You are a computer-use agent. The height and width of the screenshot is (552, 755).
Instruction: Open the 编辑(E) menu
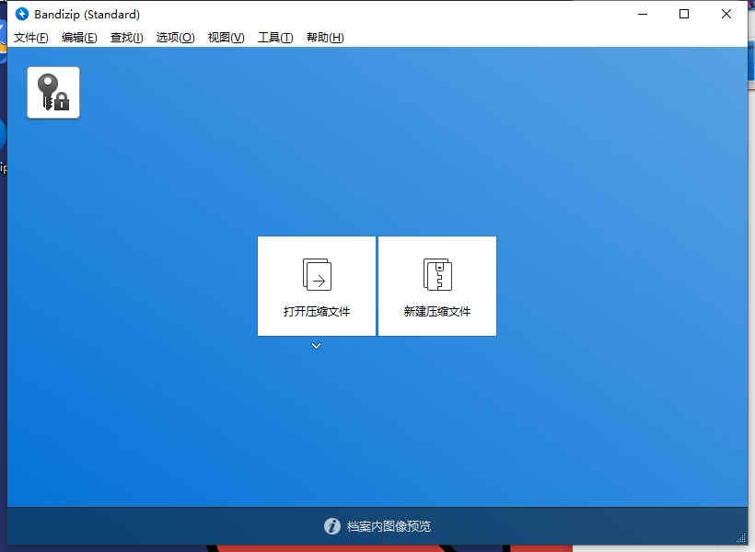tap(79, 38)
